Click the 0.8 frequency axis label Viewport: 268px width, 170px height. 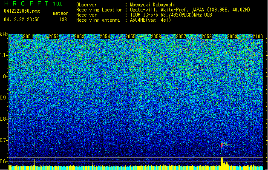3,119
